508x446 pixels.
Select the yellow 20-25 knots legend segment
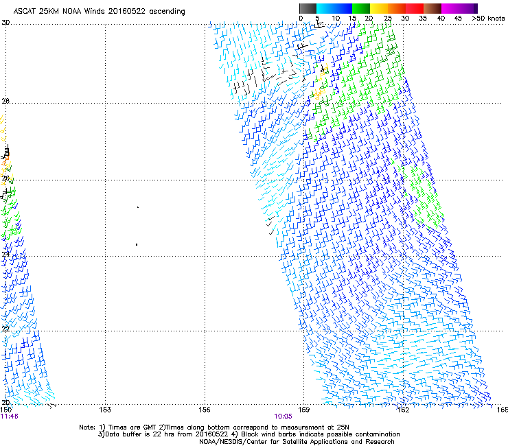click(x=379, y=8)
